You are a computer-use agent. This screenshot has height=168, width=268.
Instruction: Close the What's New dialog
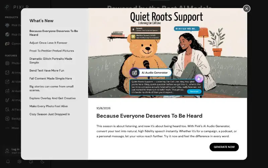click(247, 9)
